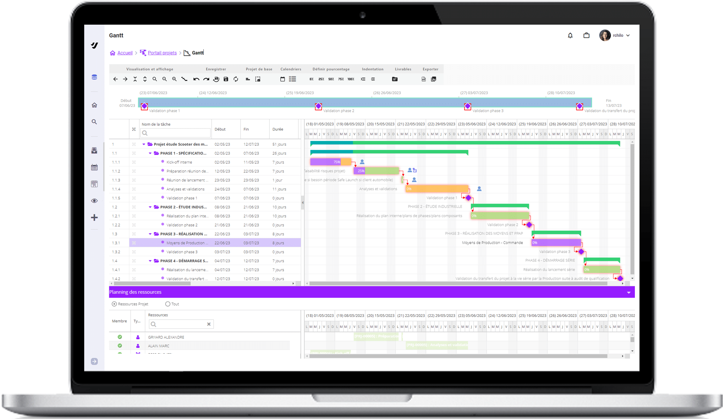
Task: Collapse the PHASE 1 - SPÉCIFICATION group
Action: [x=150, y=153]
